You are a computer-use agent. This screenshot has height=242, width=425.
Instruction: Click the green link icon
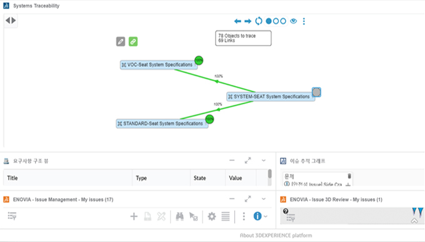(x=133, y=42)
